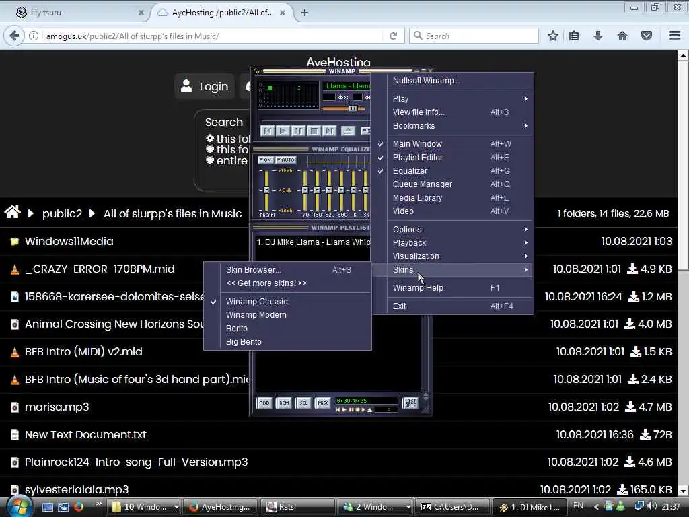Click the Login button on AyeHosting
Image resolution: width=689 pixels, height=517 pixels.
tap(205, 86)
